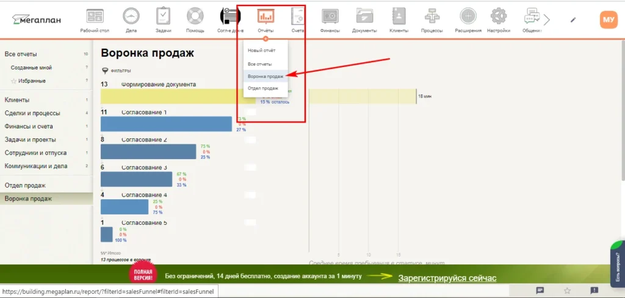This screenshot has height=298, width=625.
Task: Click the Формирование документа stage label
Action: point(159,84)
